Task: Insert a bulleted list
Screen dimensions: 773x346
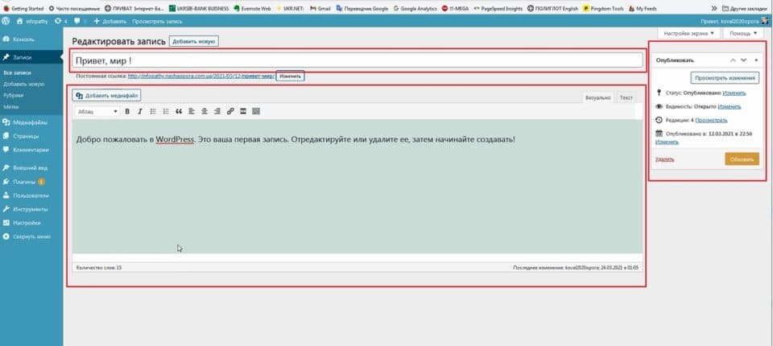Action: [153, 111]
